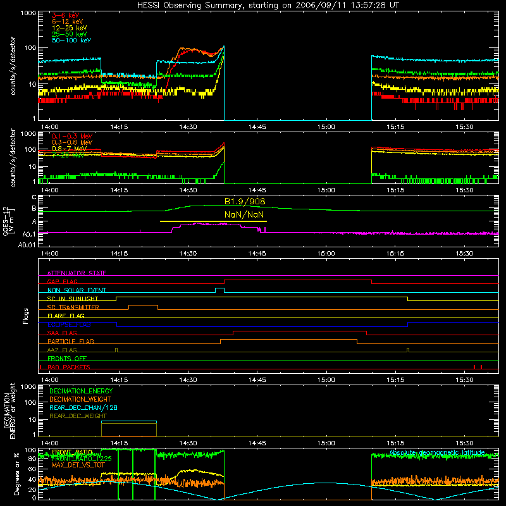Image resolution: width=506 pixels, height=506 pixels.
Task: Select the 3-6 keV legend label
Action: click(65, 15)
